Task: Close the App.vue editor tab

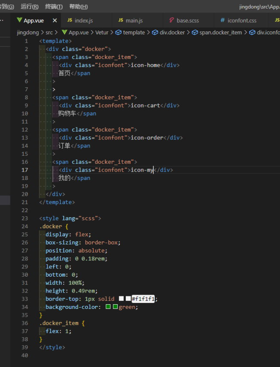Action: tap(55, 21)
